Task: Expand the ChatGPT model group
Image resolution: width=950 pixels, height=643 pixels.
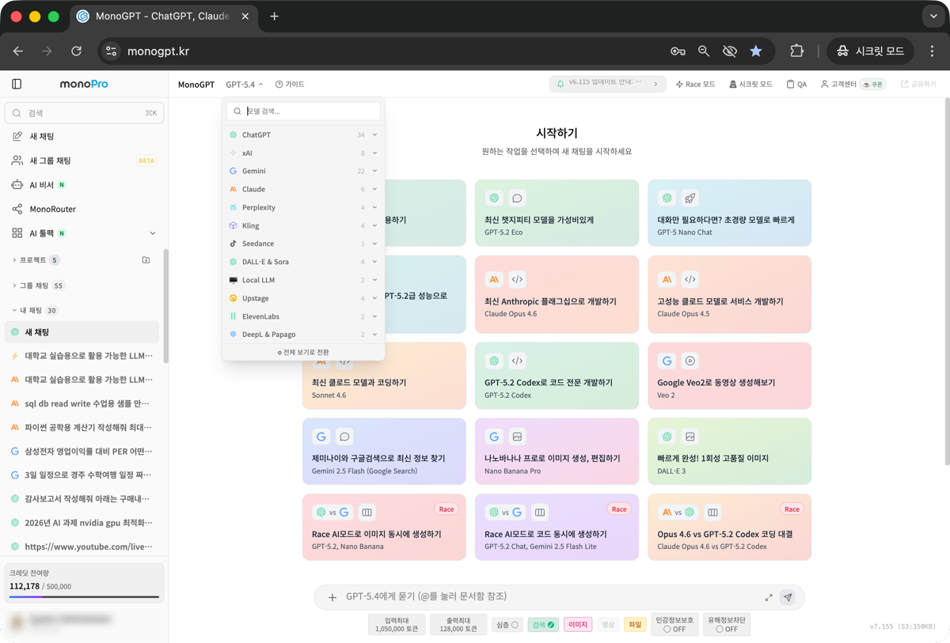Action: 303,135
